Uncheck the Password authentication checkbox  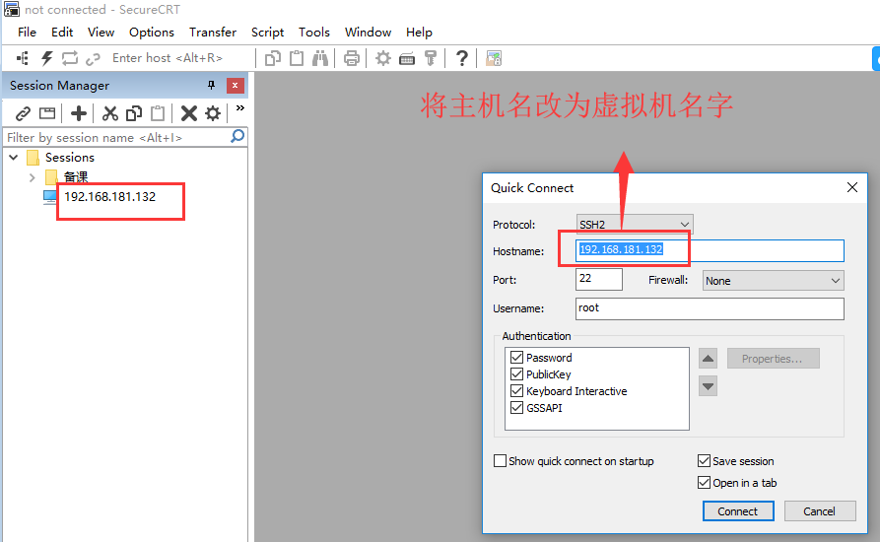click(x=516, y=358)
